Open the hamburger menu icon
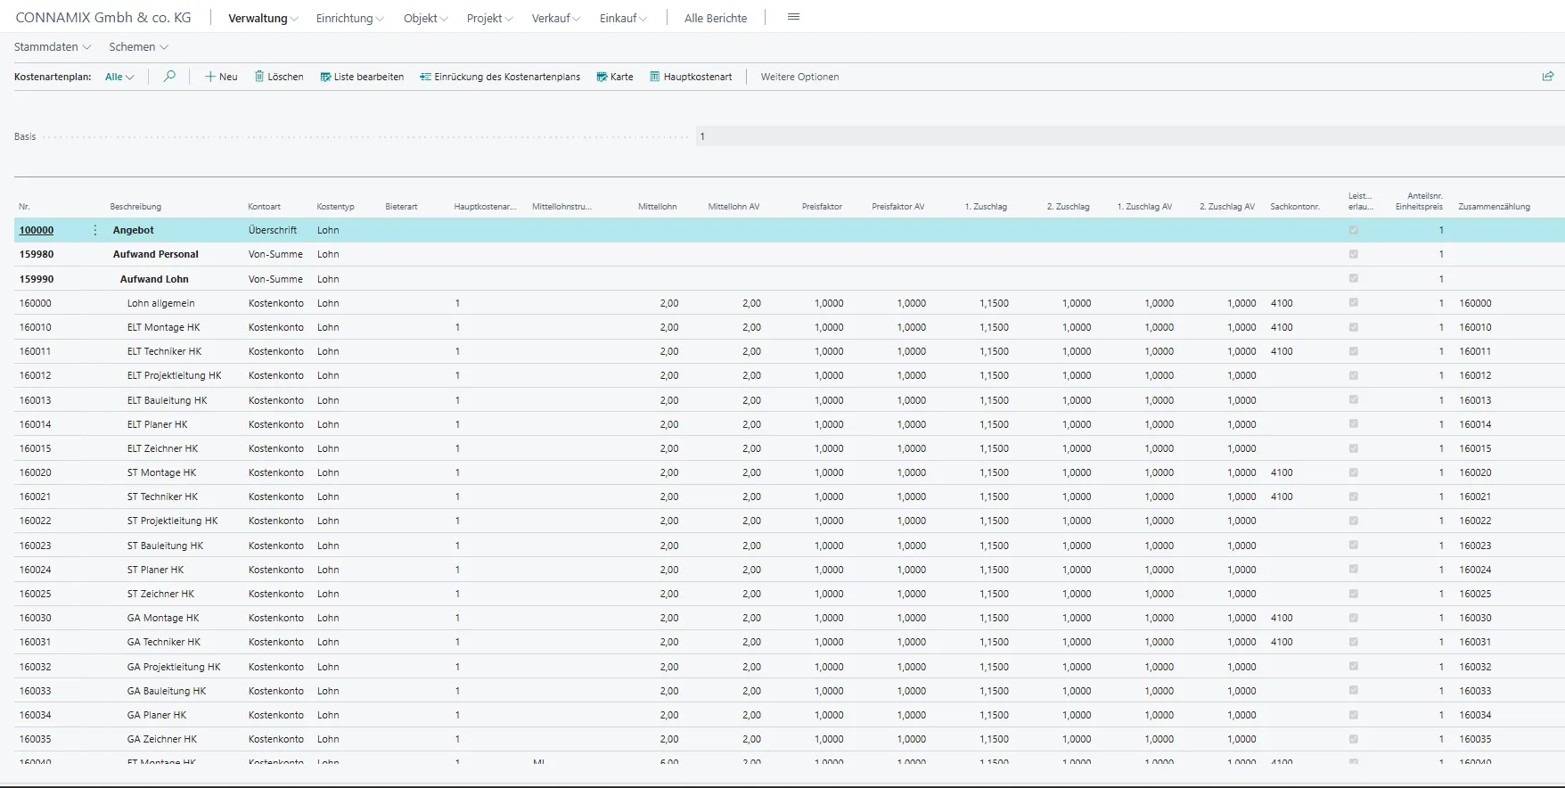Screen dimensions: 1565x788 pos(793,17)
